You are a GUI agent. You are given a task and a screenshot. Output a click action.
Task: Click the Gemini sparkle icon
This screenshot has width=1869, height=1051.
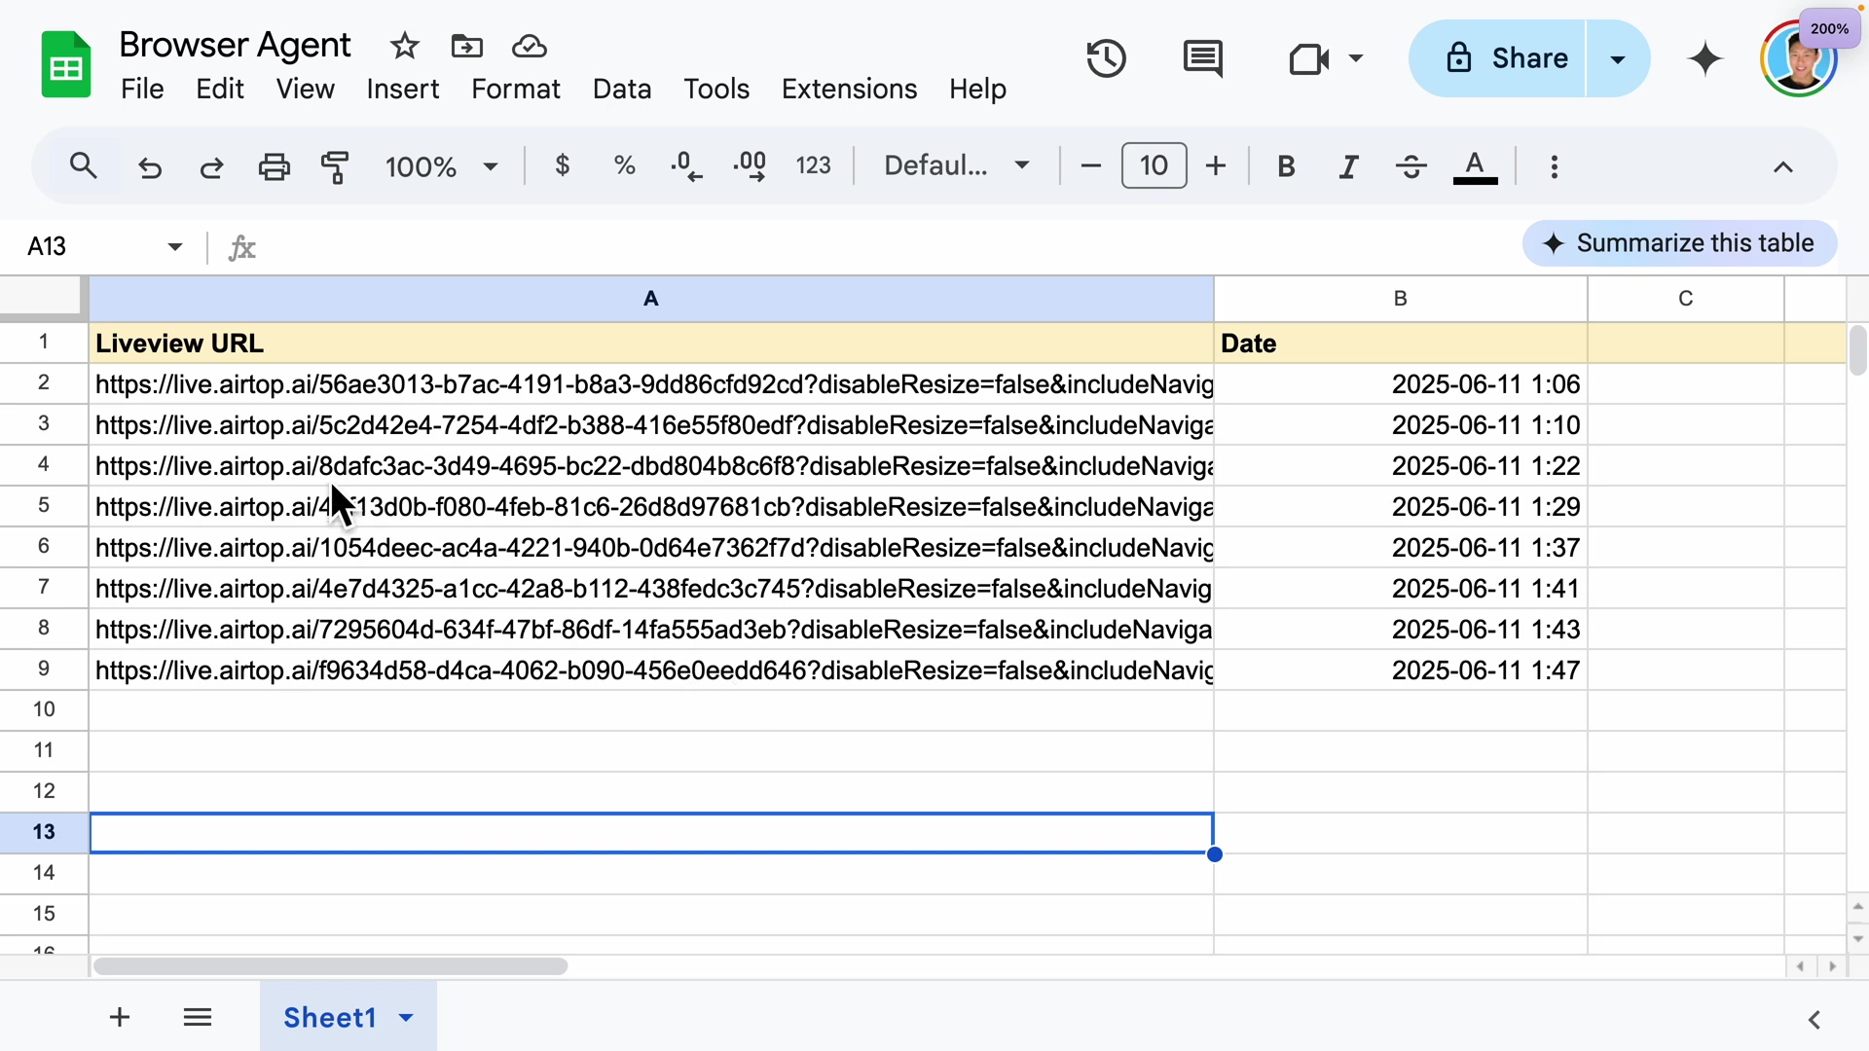tap(1705, 59)
